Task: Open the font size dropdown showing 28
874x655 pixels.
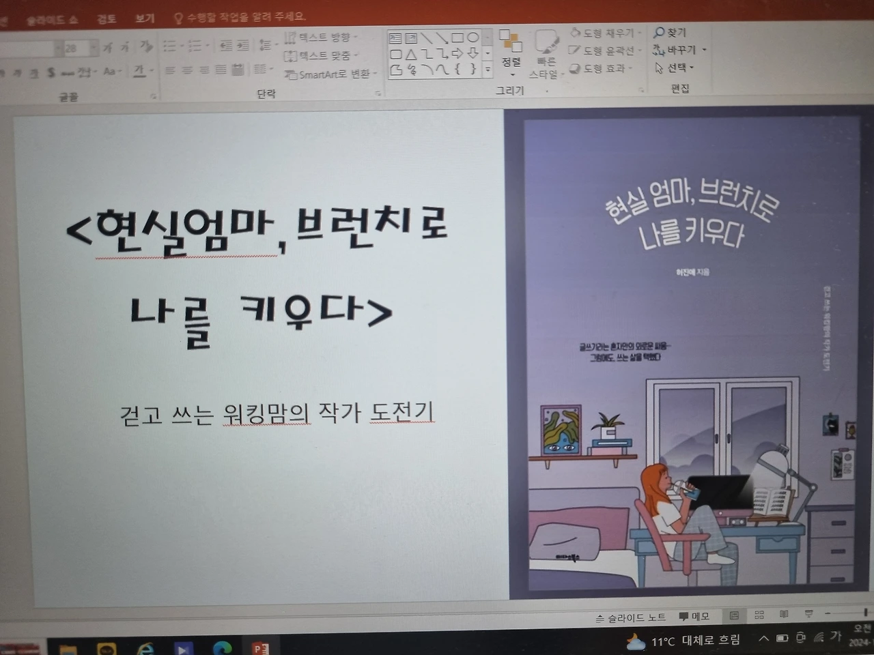Action: (94, 48)
